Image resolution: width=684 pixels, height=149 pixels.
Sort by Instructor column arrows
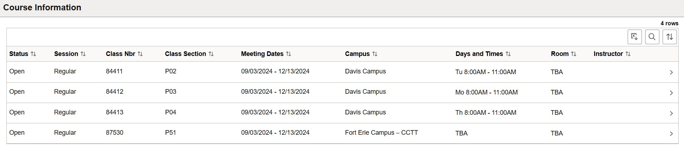click(x=628, y=54)
